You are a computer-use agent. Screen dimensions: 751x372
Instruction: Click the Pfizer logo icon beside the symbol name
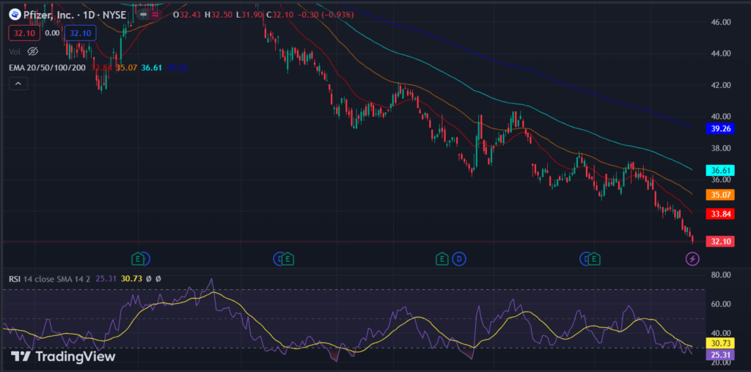15,15
